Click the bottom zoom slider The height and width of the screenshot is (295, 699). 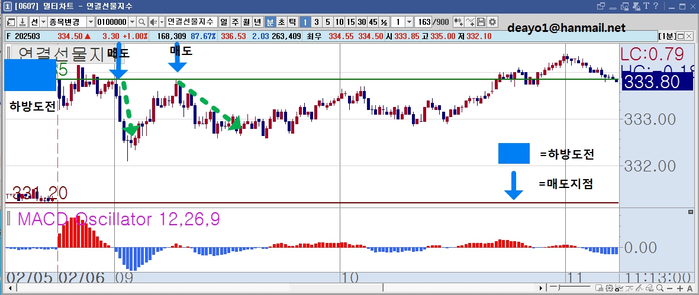tap(570, 287)
